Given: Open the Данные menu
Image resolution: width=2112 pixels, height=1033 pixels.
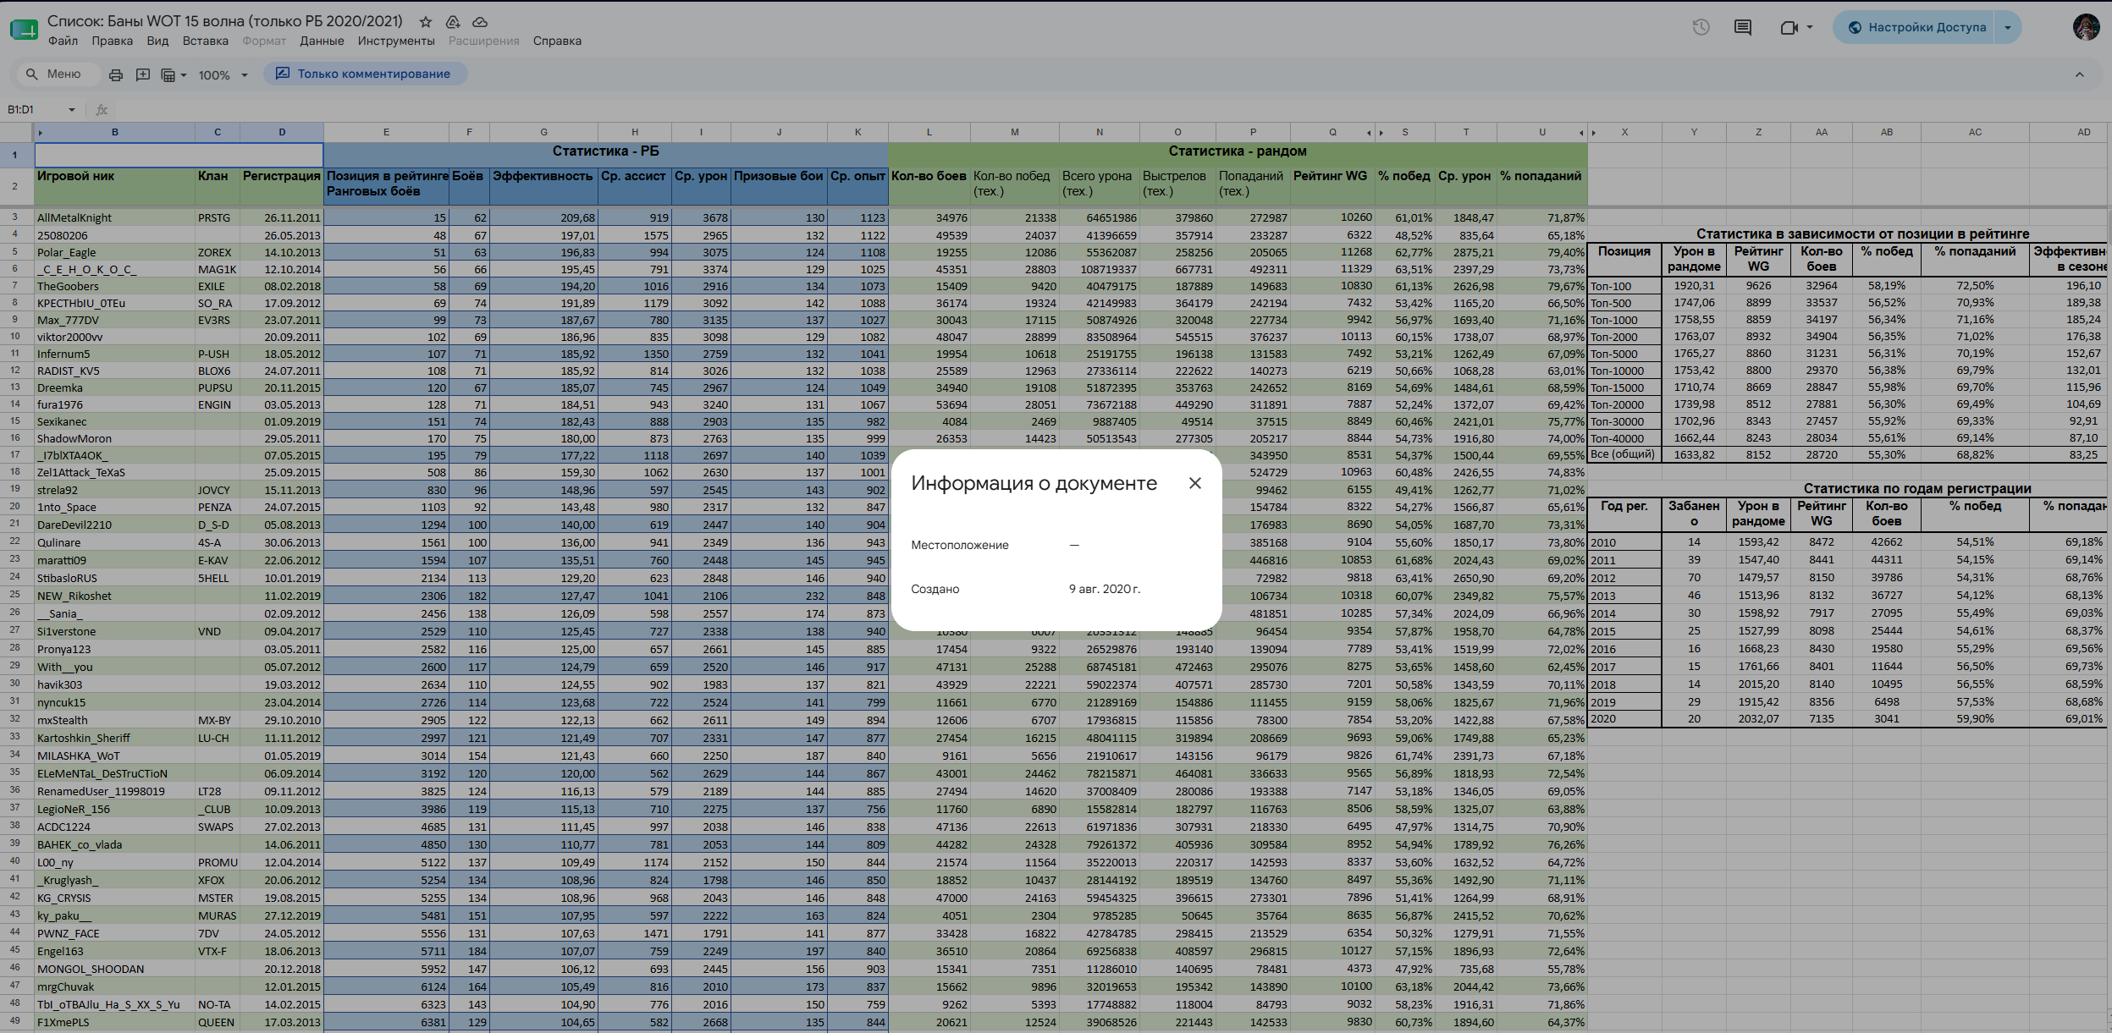Looking at the screenshot, I should pyautogui.click(x=322, y=41).
